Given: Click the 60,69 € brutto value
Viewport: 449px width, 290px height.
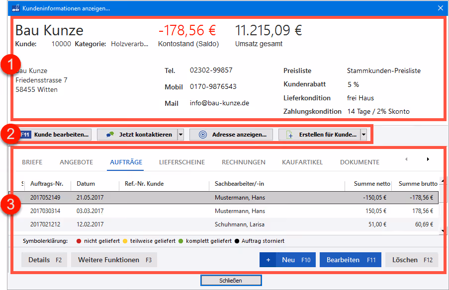Looking at the screenshot, I should pyautogui.click(x=424, y=224).
